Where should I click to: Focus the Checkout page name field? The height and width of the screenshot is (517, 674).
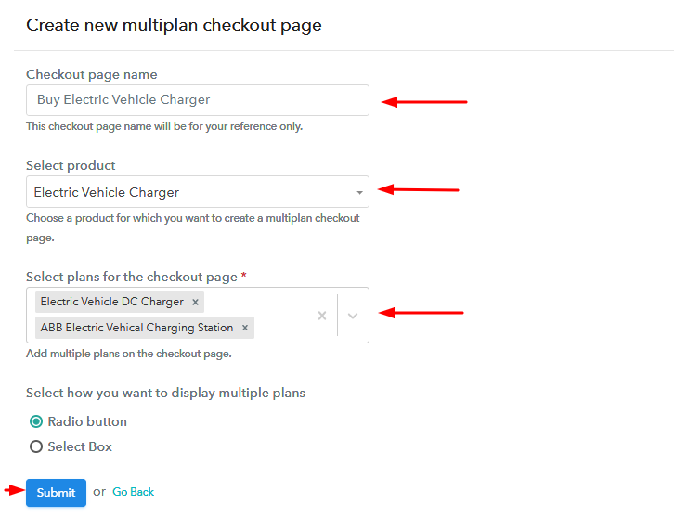click(198, 100)
